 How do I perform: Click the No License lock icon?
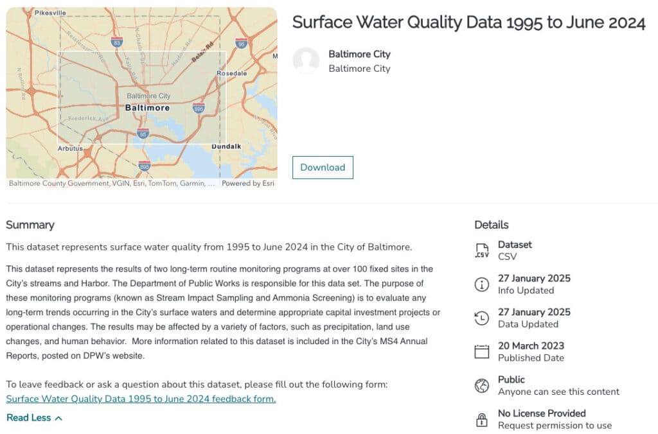481,419
